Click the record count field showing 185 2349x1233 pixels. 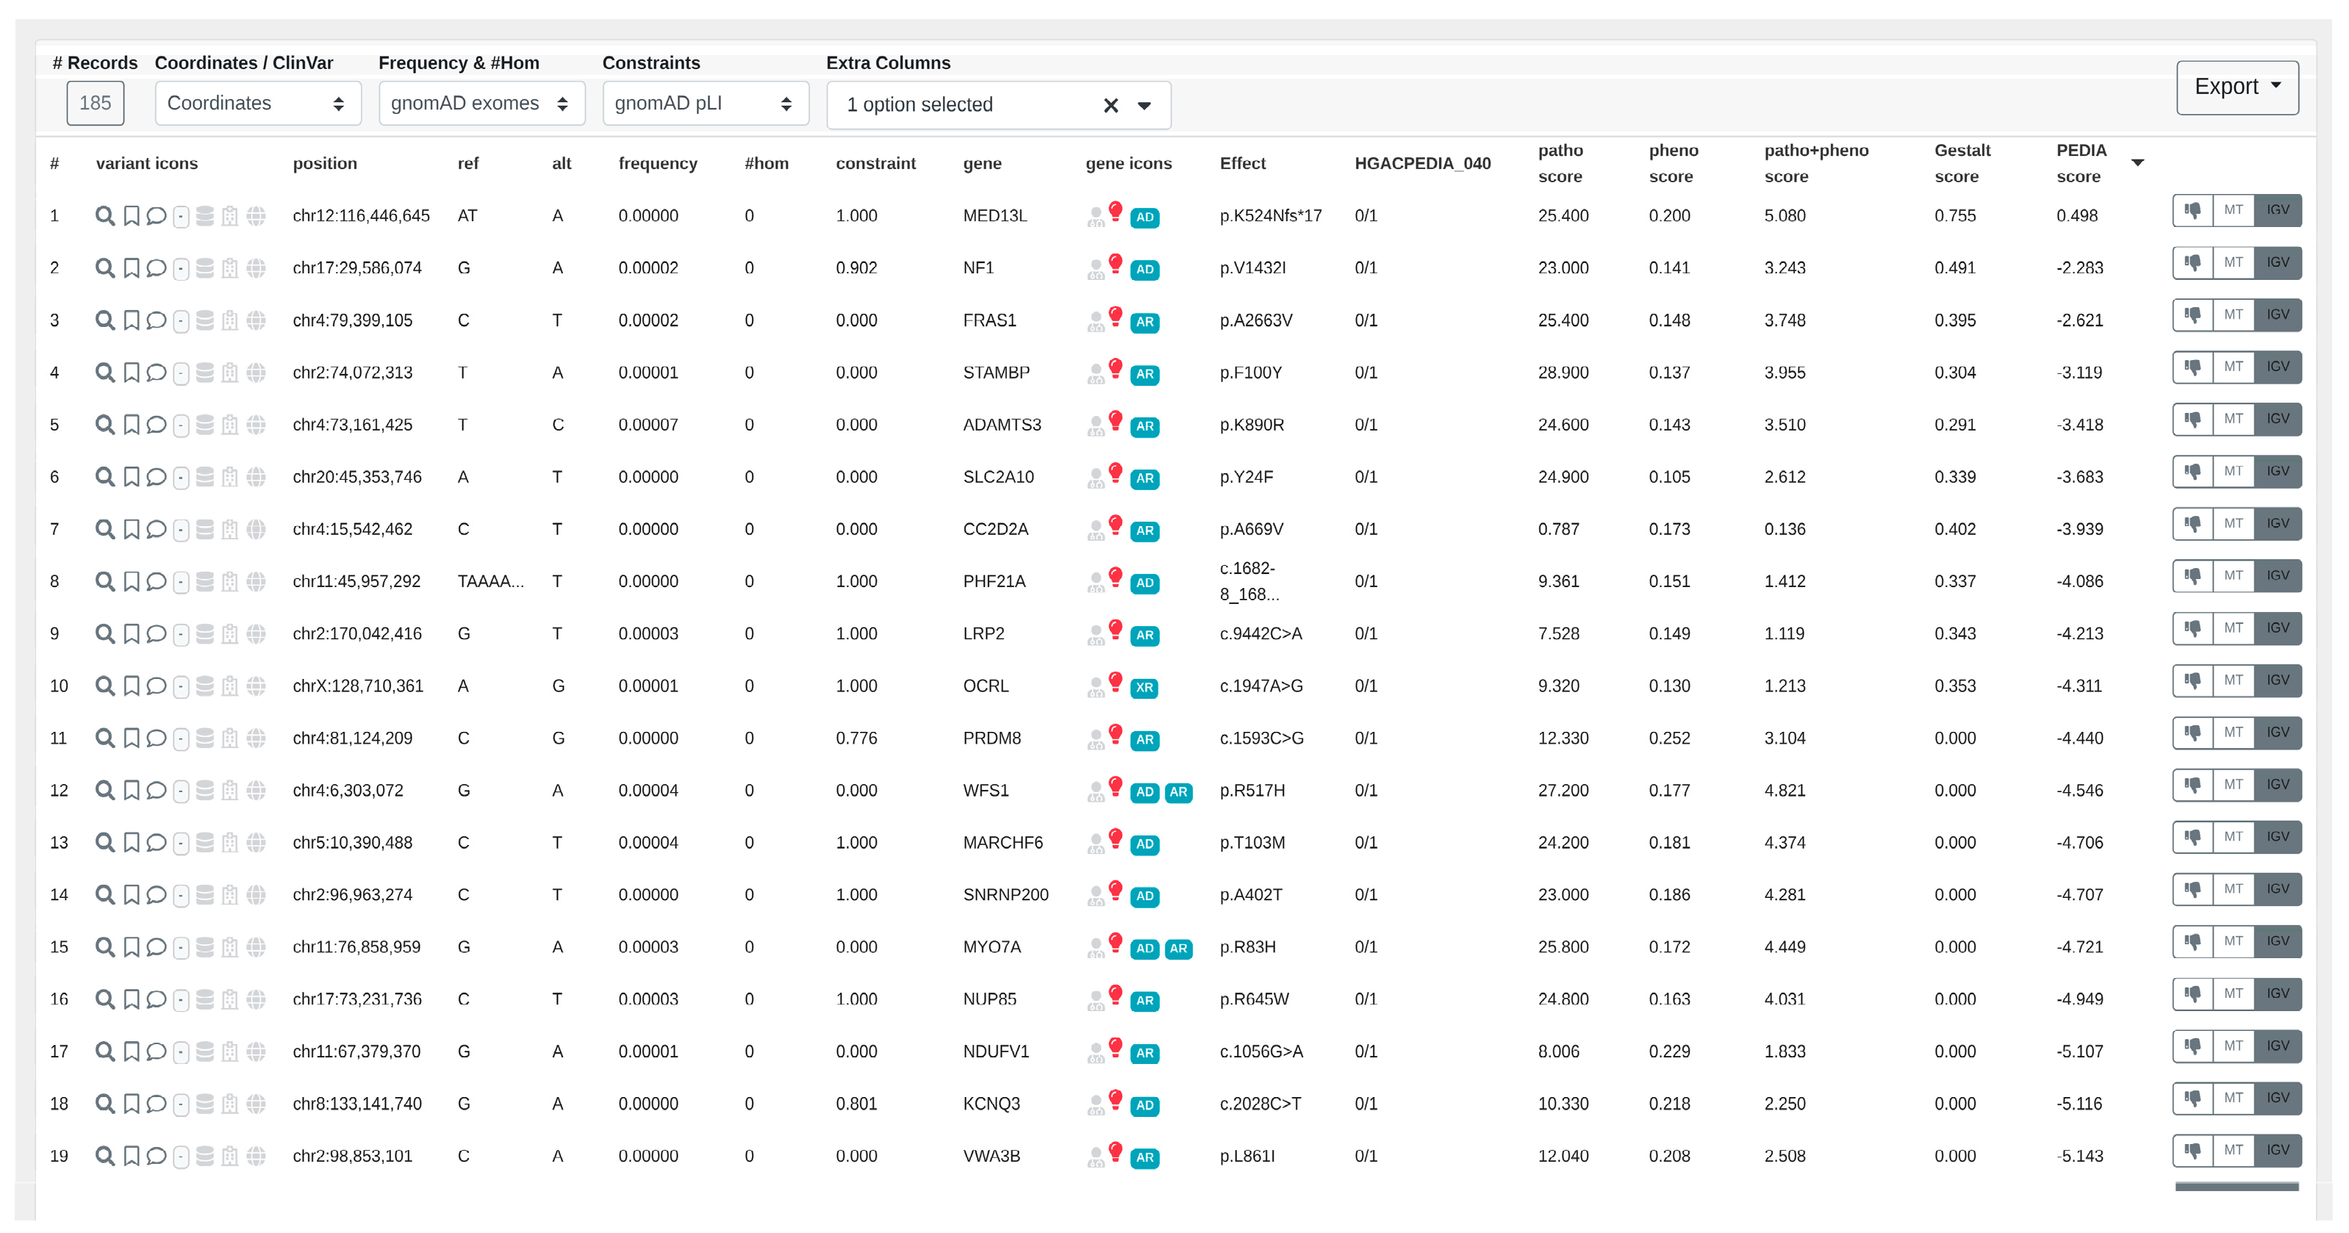coord(96,103)
